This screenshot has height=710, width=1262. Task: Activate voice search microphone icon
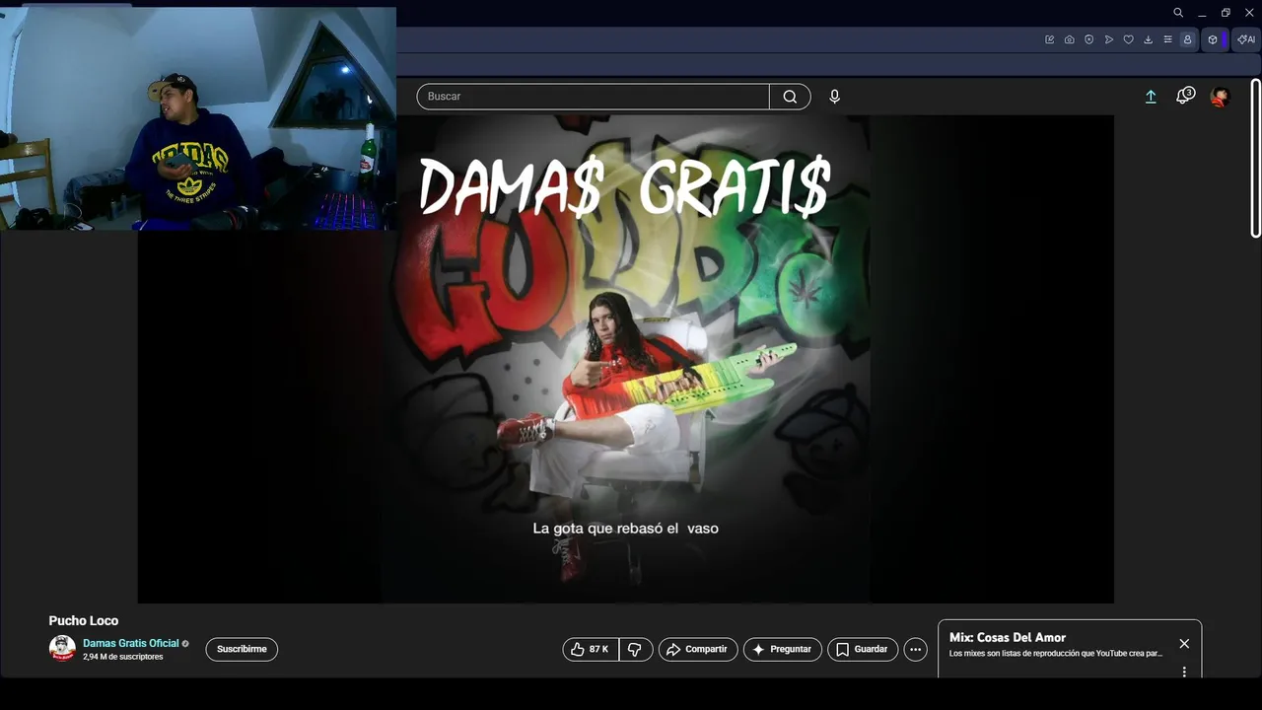click(834, 97)
